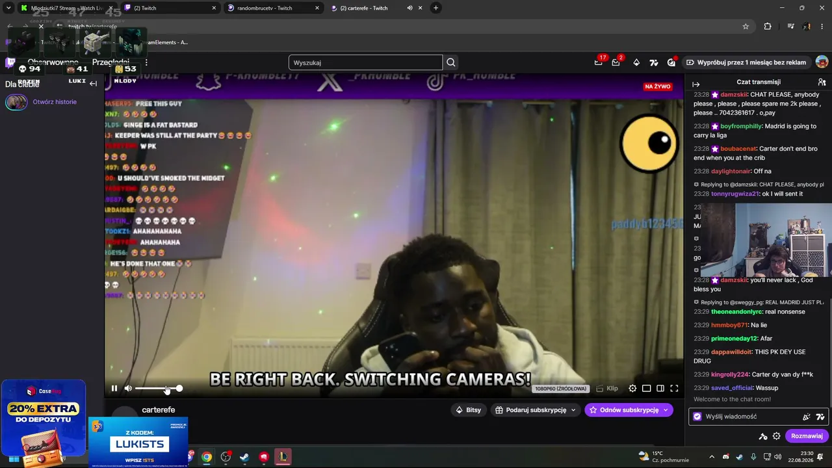Open the emote picker in chat input
This screenshot has height=468, width=832.
coord(820,417)
